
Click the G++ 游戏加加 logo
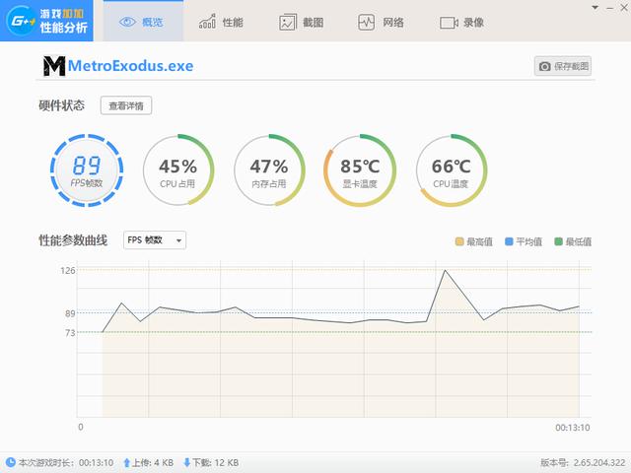pyautogui.click(x=46, y=21)
